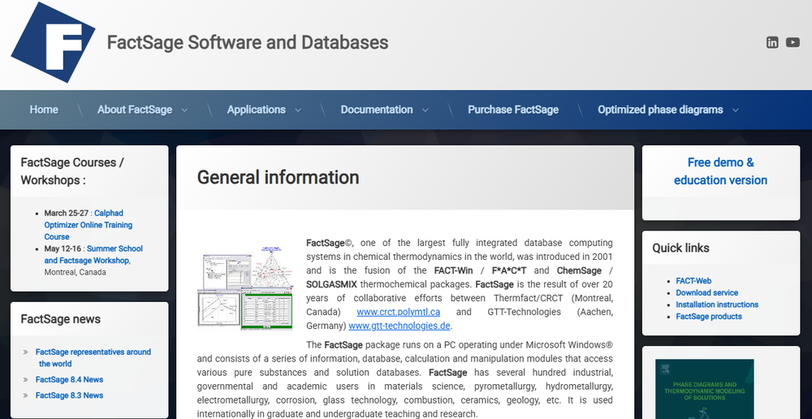Screen dimensions: 812x419
Task: Open FactSage 8.3 News link
Action: coord(69,395)
